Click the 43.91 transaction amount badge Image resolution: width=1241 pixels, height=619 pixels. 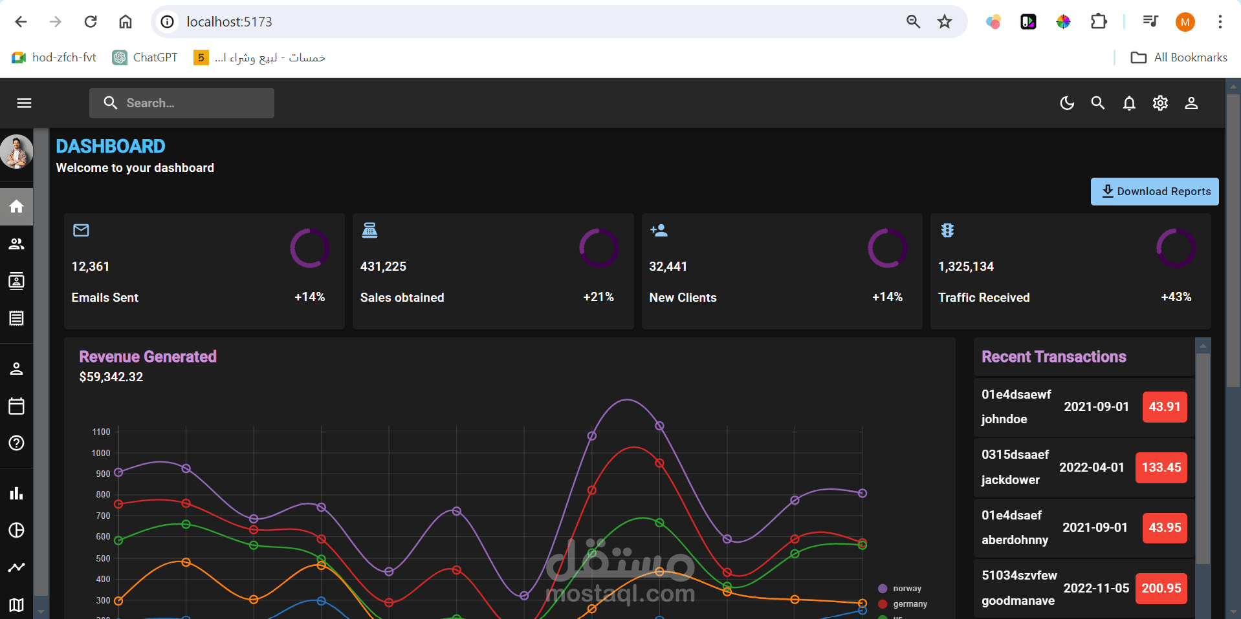(x=1165, y=407)
